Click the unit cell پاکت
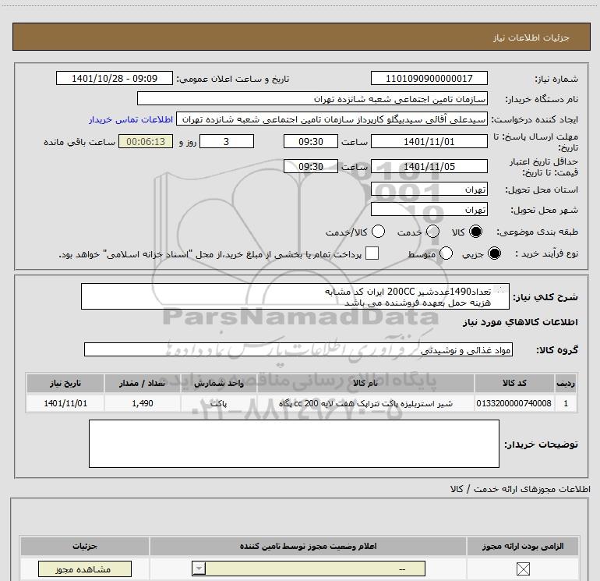 (219, 403)
